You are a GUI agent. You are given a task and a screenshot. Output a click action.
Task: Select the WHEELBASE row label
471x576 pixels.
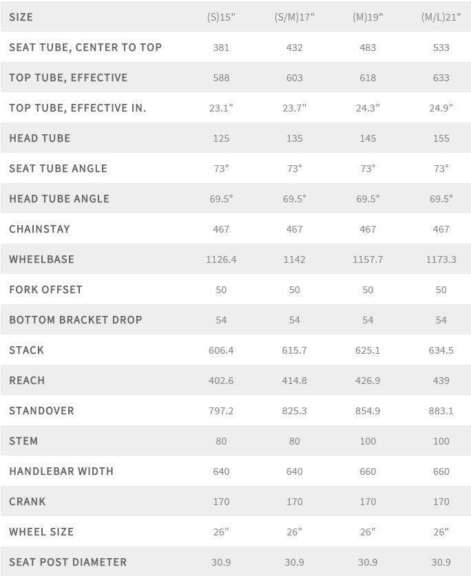point(41,259)
